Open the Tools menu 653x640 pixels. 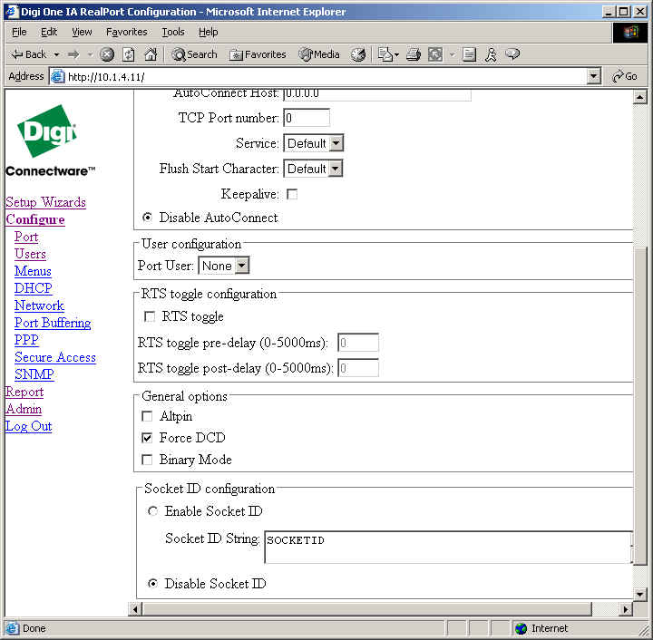[172, 32]
